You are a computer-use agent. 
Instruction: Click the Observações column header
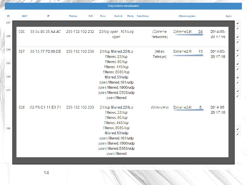[x=187, y=16]
